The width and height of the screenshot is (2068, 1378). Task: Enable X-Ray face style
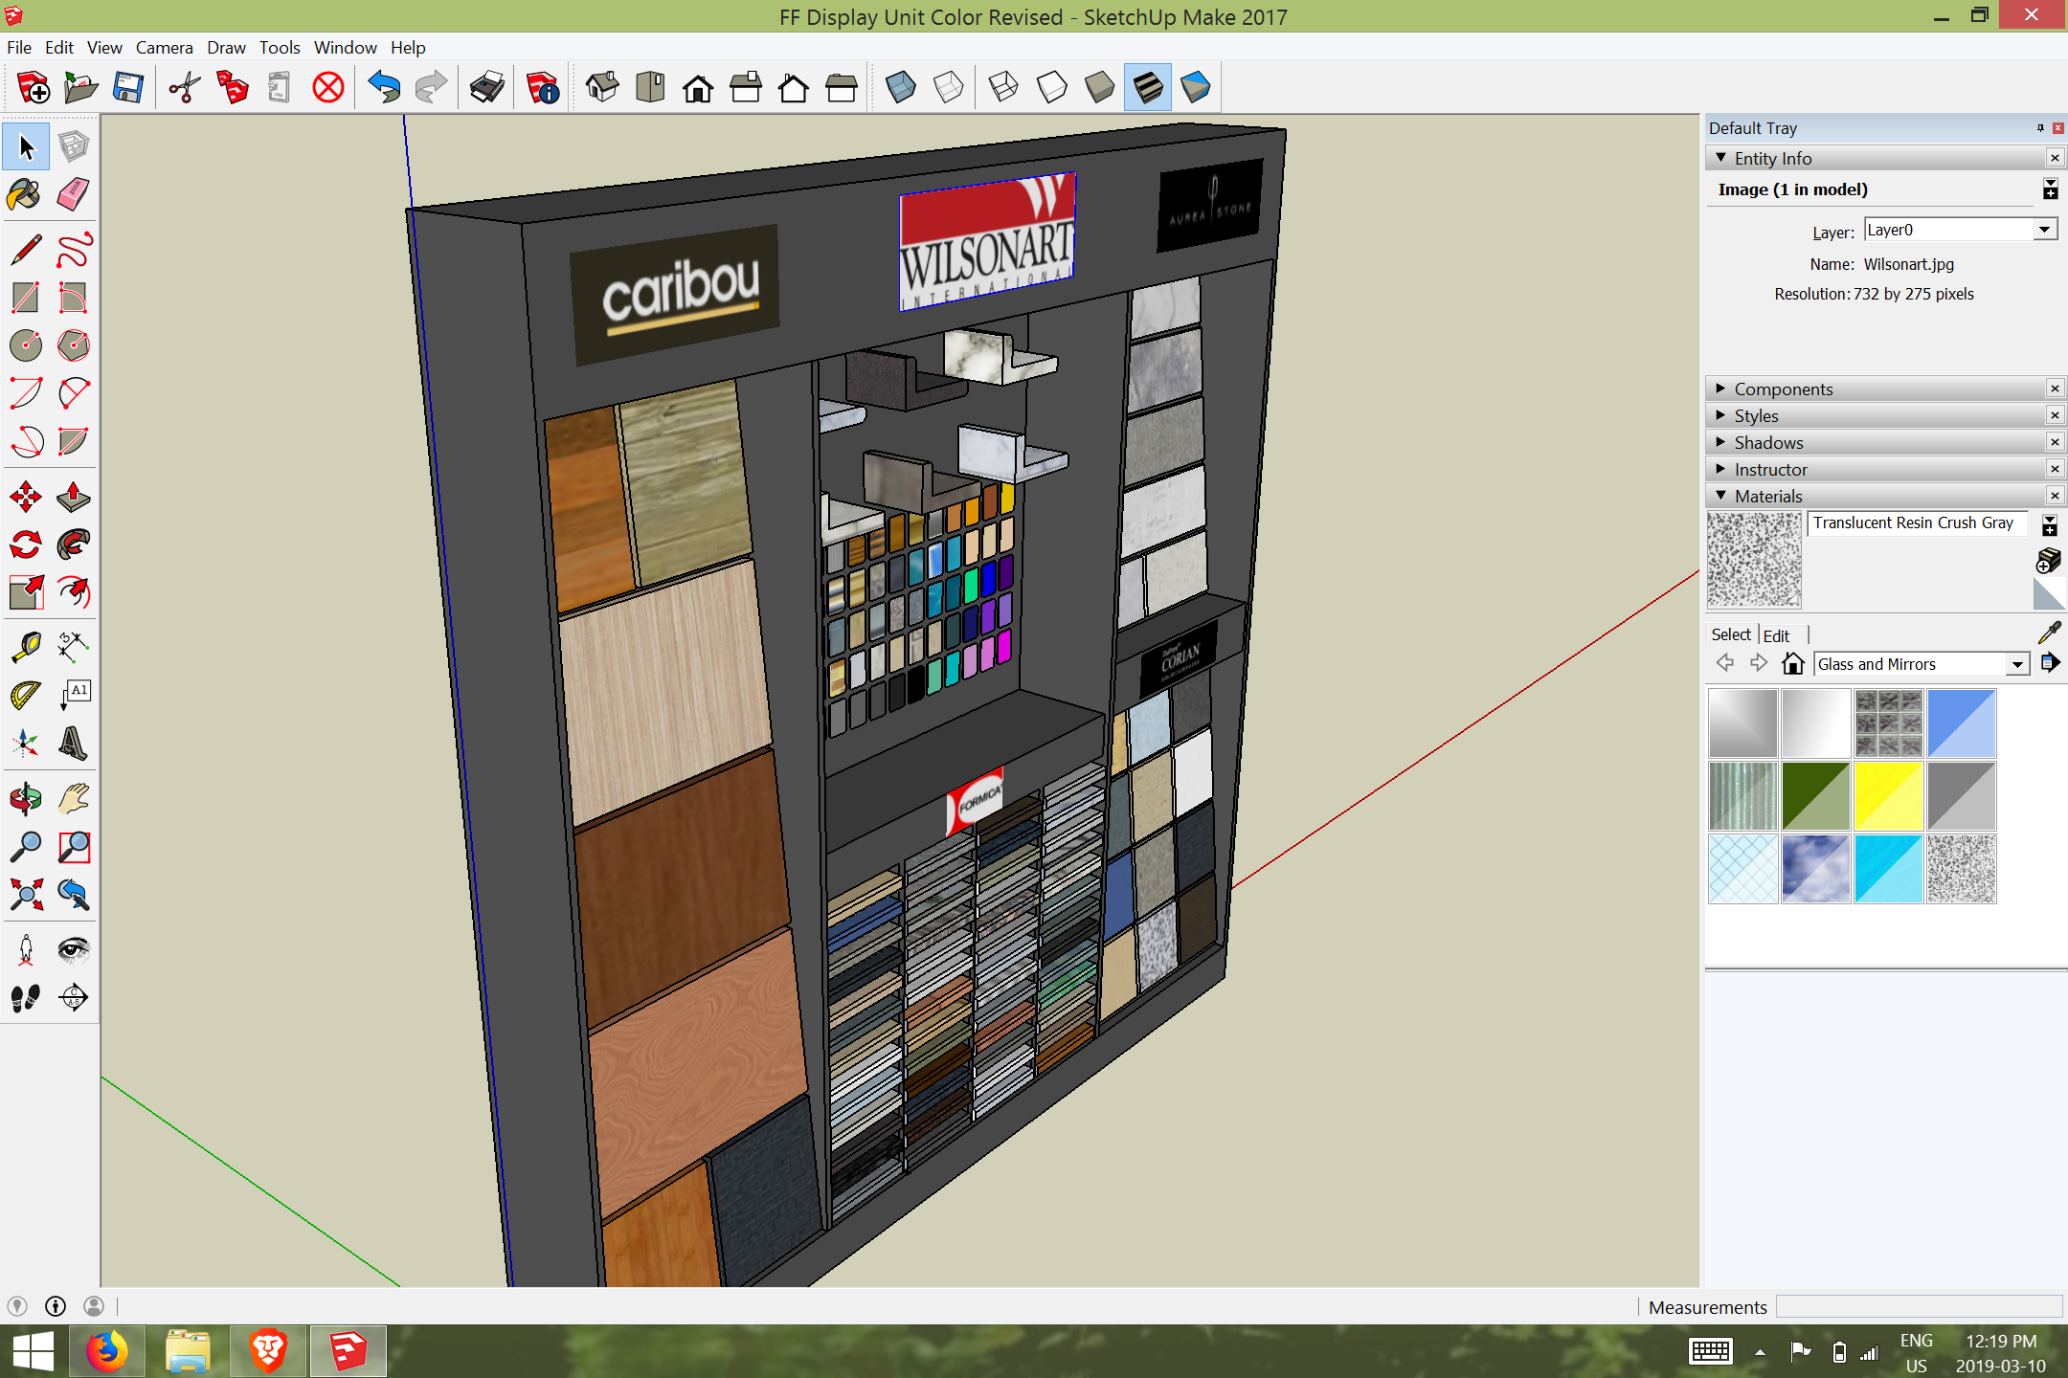[x=900, y=88]
